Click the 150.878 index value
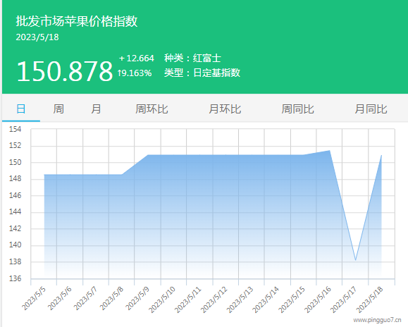408x327 pixels. 65,71
